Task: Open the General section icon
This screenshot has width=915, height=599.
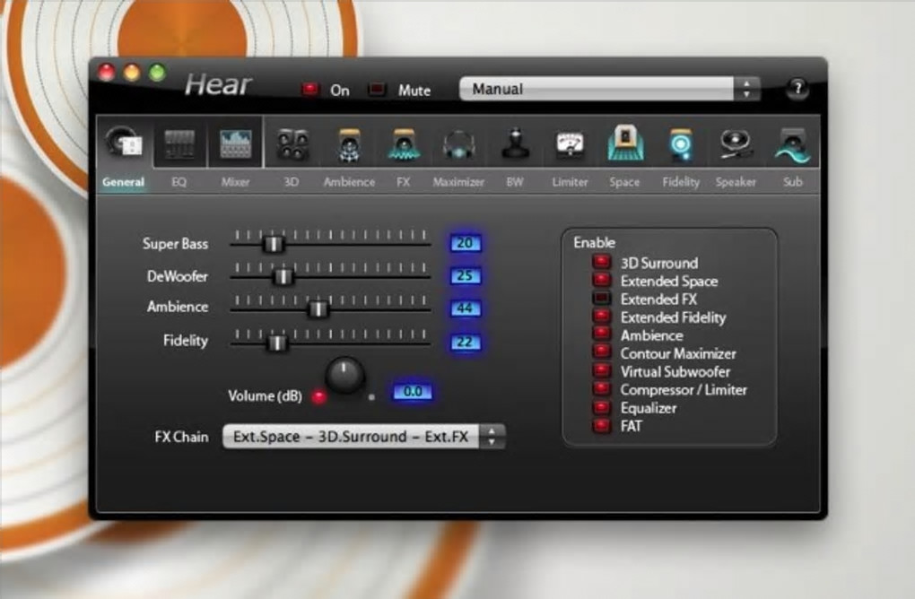Action: 124,143
